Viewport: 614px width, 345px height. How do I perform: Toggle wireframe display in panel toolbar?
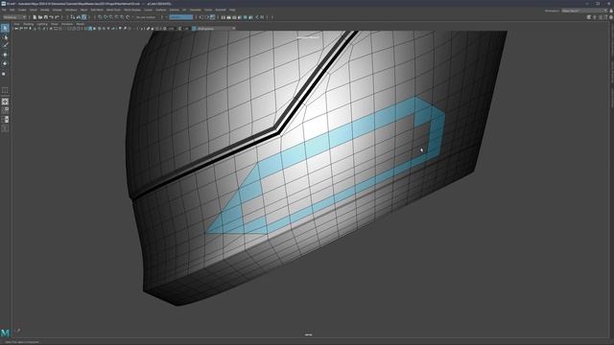85,29
